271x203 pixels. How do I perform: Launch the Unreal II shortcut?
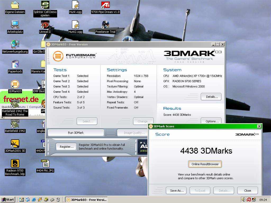tap(45, 27)
